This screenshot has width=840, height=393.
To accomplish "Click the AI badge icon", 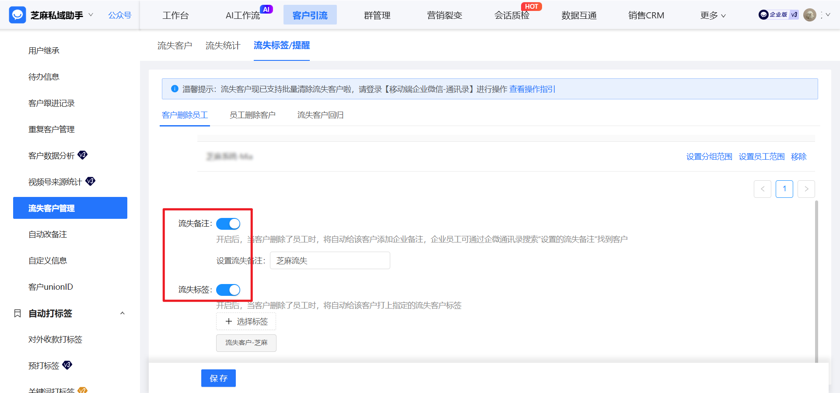I will [x=266, y=9].
